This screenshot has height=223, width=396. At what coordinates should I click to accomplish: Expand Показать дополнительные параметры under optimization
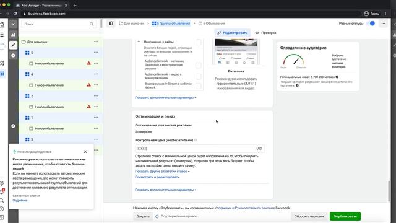tap(166, 190)
